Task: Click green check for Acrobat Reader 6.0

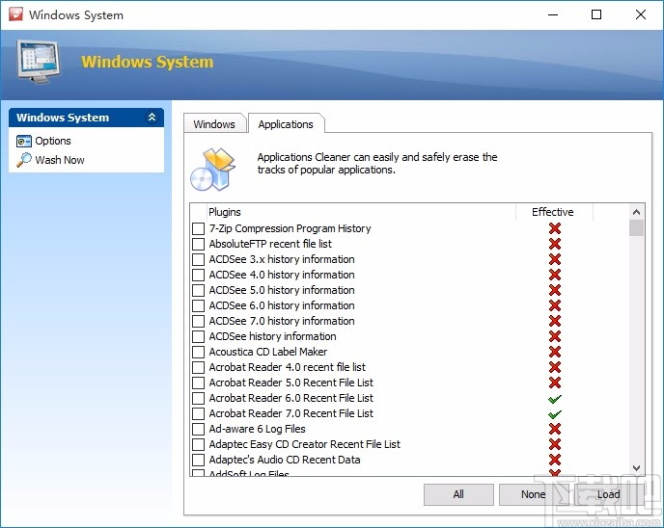Action: coord(555,399)
